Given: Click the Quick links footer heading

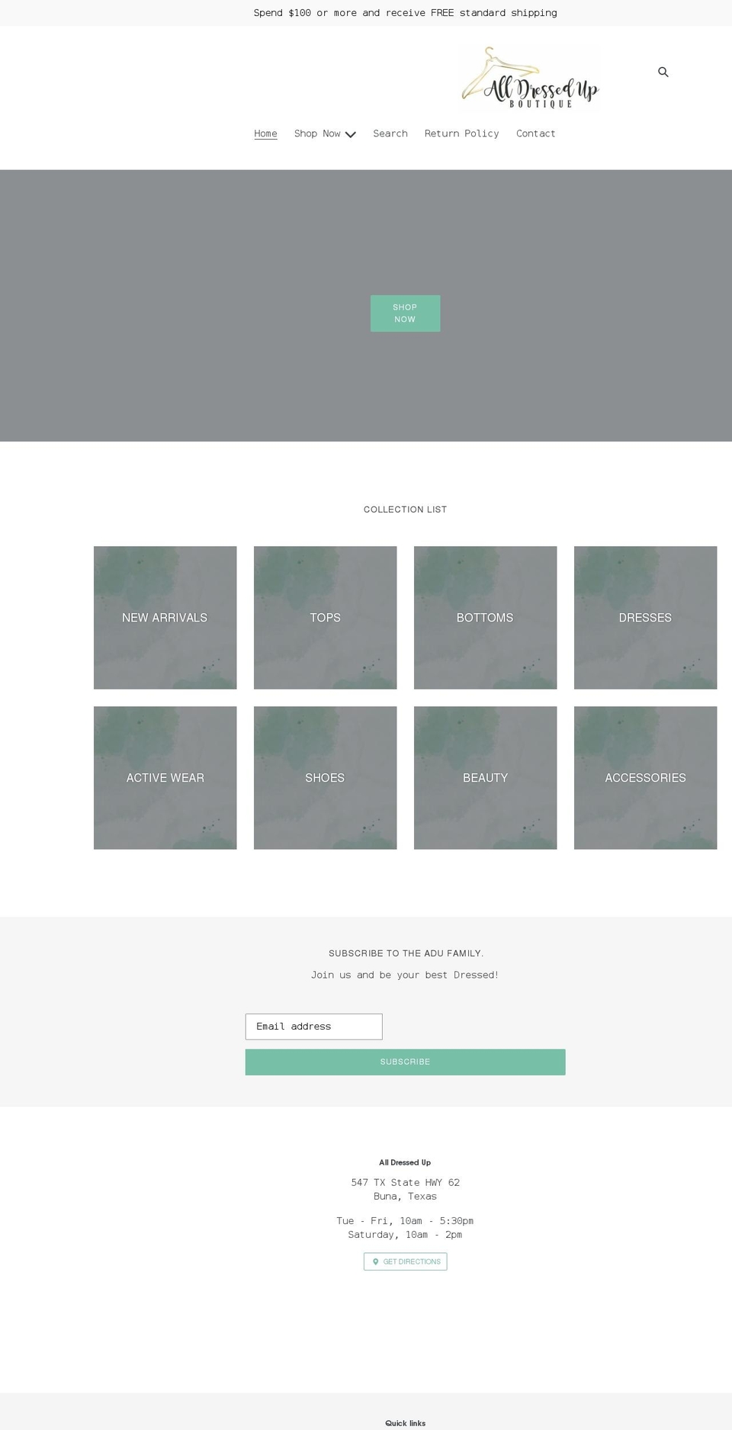Looking at the screenshot, I should click(x=405, y=1423).
